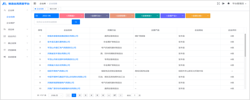The height and width of the screenshot is (100, 250).
Task: Click the 综合评价 edit icon
Action: 4,36
